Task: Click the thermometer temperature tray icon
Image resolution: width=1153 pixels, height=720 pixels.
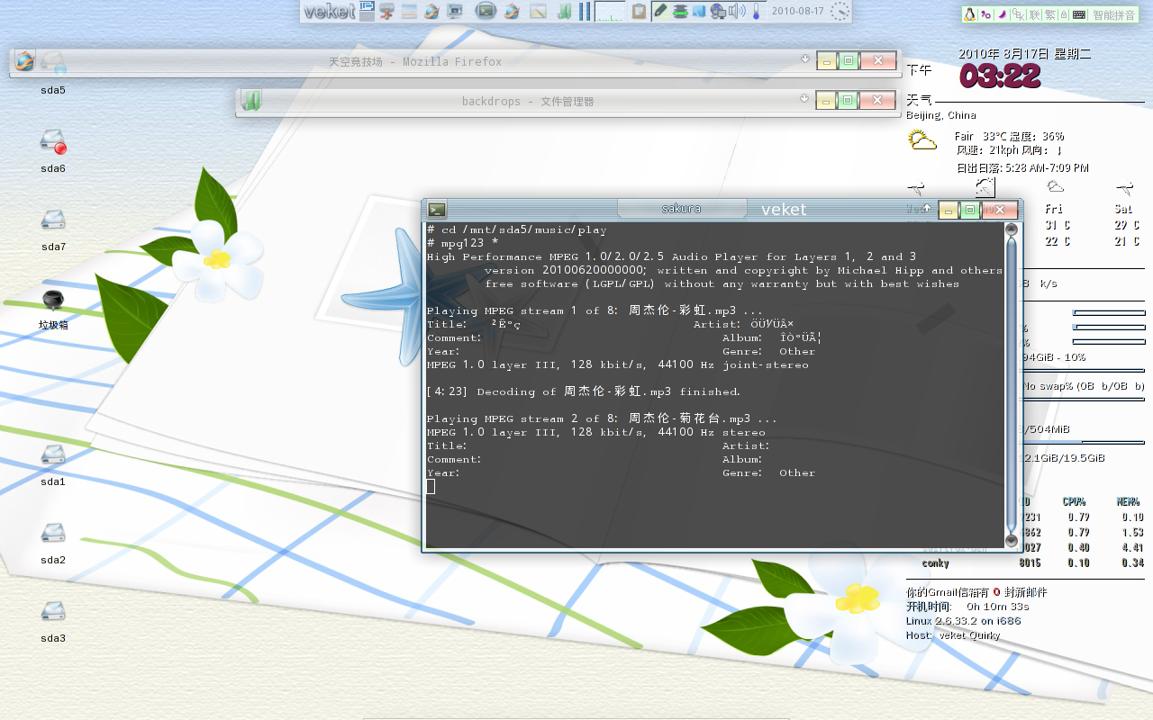Action: tap(756, 11)
